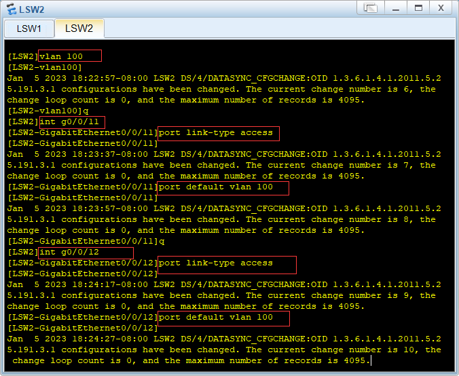459x376 pixels.
Task: Select the LSW2 tab
Action: click(x=79, y=29)
